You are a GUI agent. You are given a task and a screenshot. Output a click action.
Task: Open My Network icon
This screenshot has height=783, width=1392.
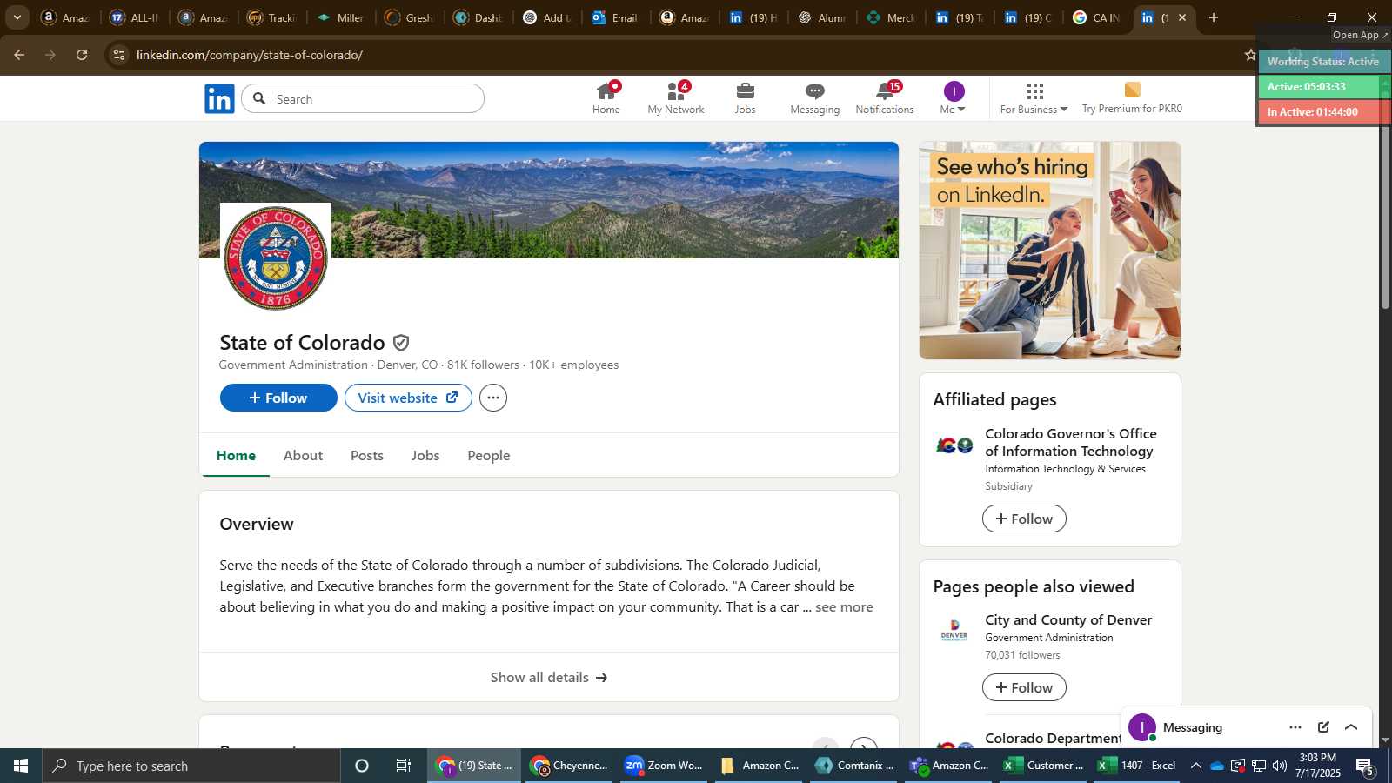[676, 98]
